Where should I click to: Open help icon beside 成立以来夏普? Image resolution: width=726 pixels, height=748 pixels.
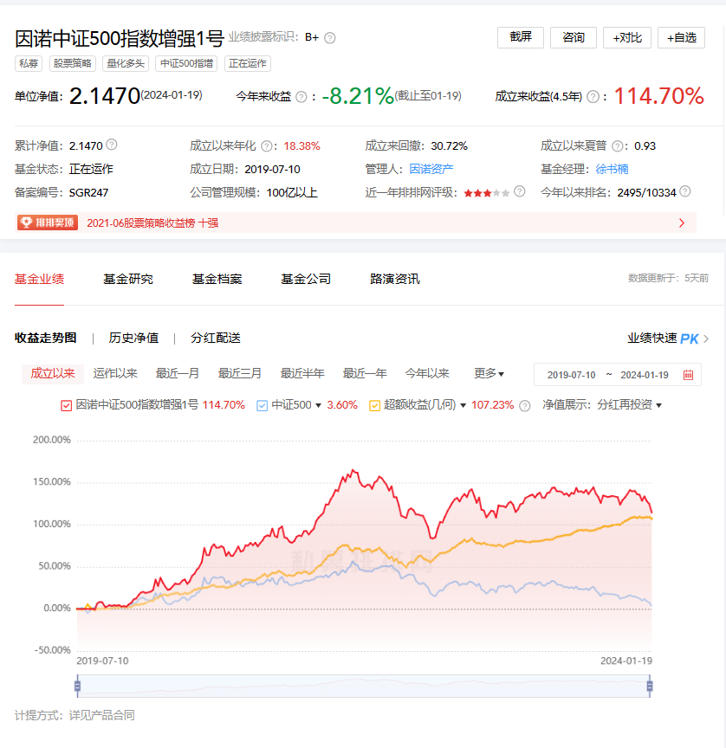pos(617,145)
